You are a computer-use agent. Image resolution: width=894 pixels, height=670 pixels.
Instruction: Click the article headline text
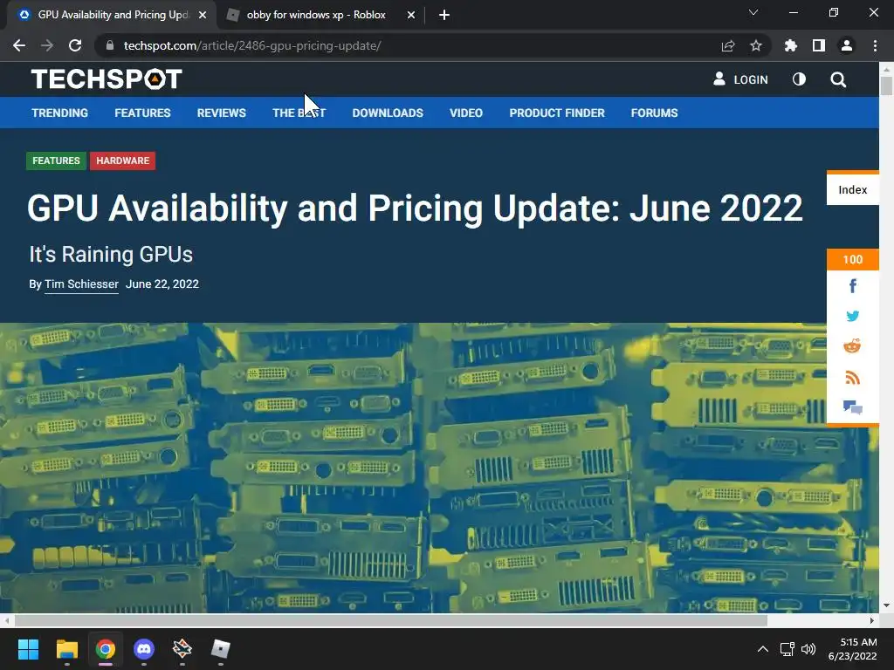pos(415,208)
